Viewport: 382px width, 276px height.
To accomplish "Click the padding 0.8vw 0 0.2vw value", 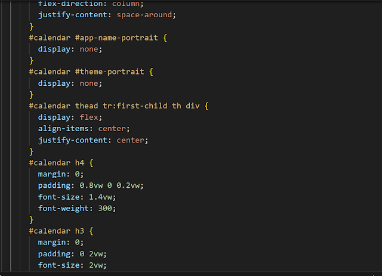I will tap(110, 185).
